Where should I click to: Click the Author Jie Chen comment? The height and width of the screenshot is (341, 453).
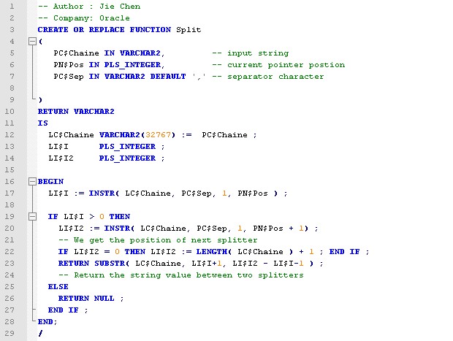click(89, 7)
